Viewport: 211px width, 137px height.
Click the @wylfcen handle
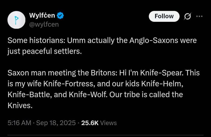[44, 24]
